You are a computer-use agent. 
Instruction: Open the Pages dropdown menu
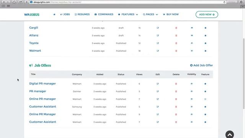(x=150, y=15)
